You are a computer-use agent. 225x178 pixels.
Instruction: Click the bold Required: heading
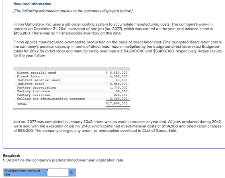pos(12,156)
